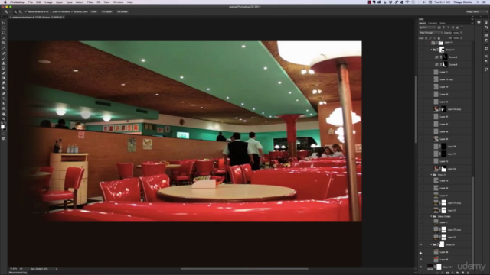Collapse the Group 11 folder
The image size is (490, 275).
431,50
